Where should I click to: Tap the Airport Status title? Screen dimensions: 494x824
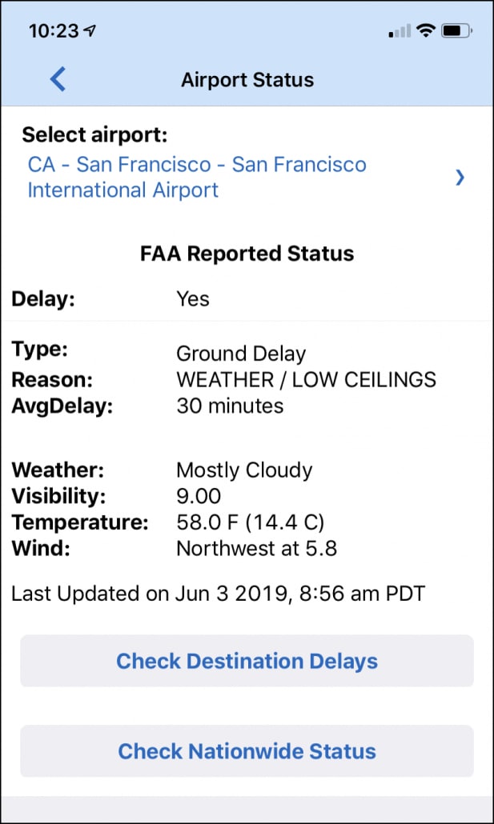[x=247, y=80]
